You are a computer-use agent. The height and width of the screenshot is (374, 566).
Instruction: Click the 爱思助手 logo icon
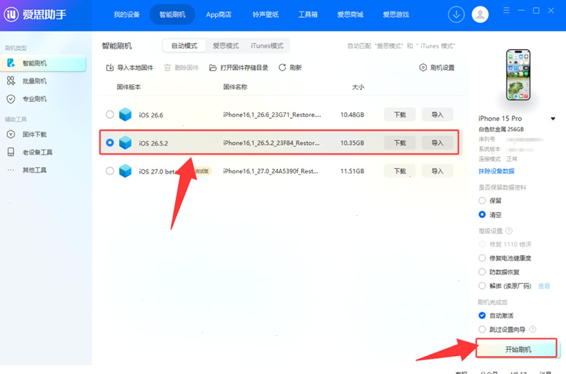coord(11,15)
